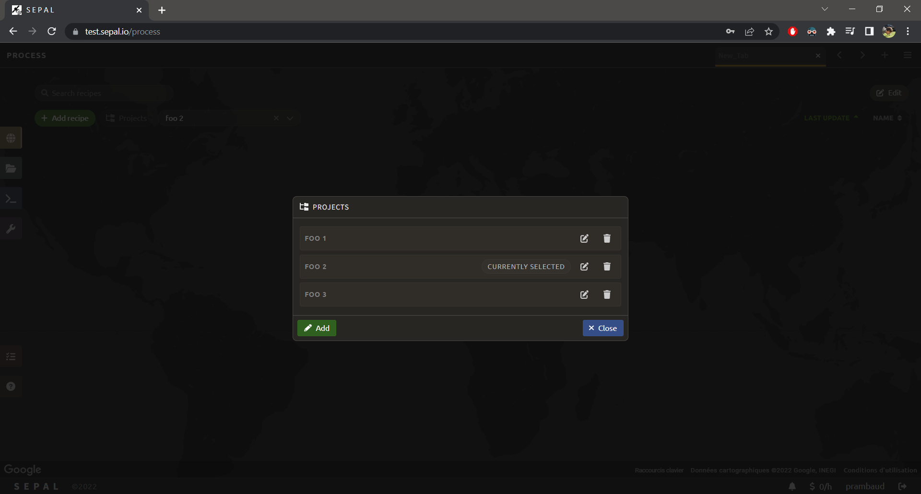Screen dimensions: 921x494
Task: Open the Process globe sidebar icon
Action: [x=11, y=138]
